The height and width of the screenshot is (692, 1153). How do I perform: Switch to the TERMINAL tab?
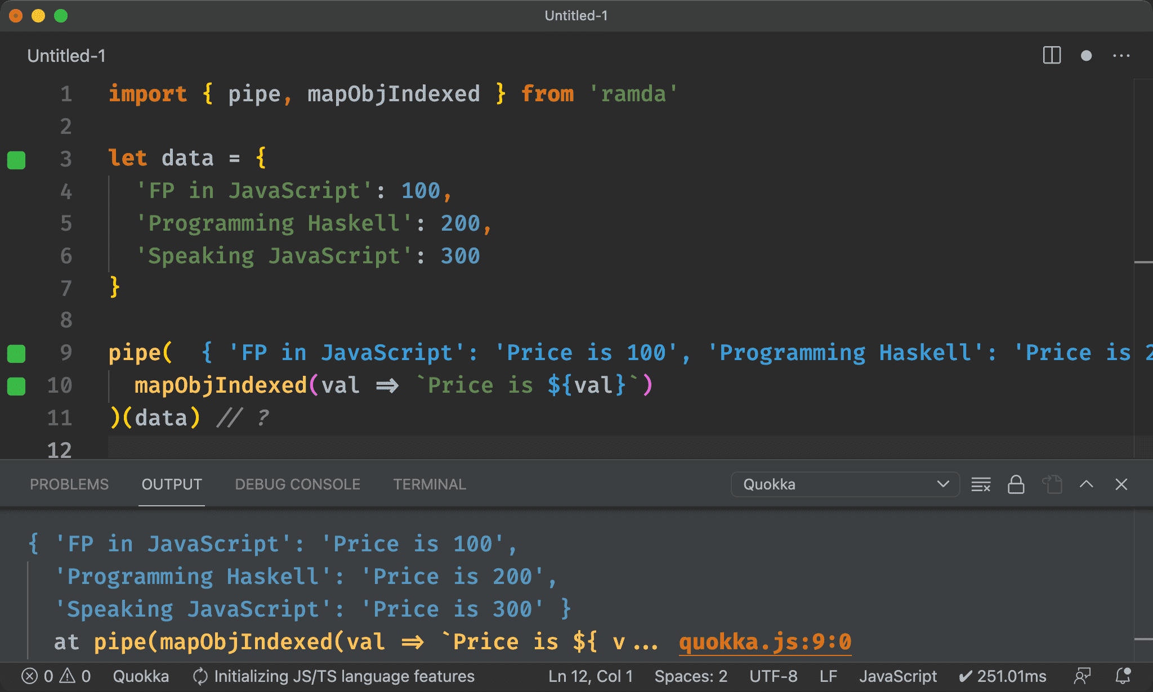tap(427, 483)
